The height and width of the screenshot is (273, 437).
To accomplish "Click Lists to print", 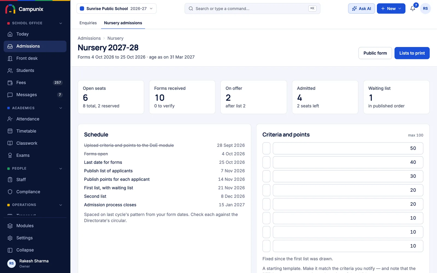I will [412, 53].
